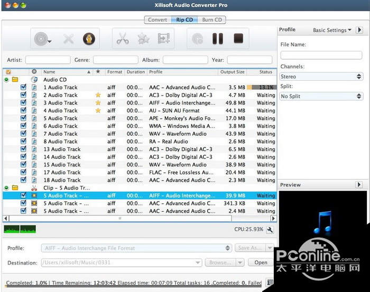The height and width of the screenshot is (292, 370).
Task: Switch to the Burn CD tab
Action: point(212,20)
